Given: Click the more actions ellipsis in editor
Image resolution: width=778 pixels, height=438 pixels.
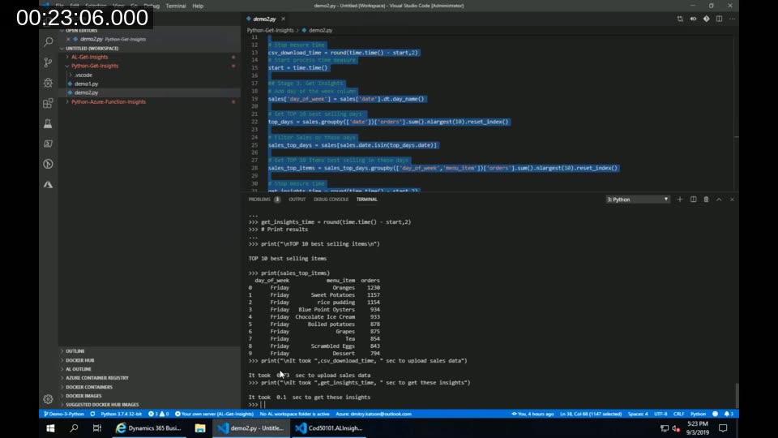Looking at the screenshot, I should point(732,19).
